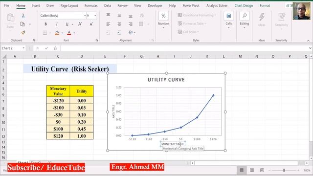Click the Orientation text angle icon
The image size is (313, 176).
[x=131, y=33]
